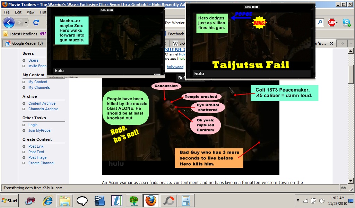Click the power plug tray icon
355x208 pixels.
313,200
